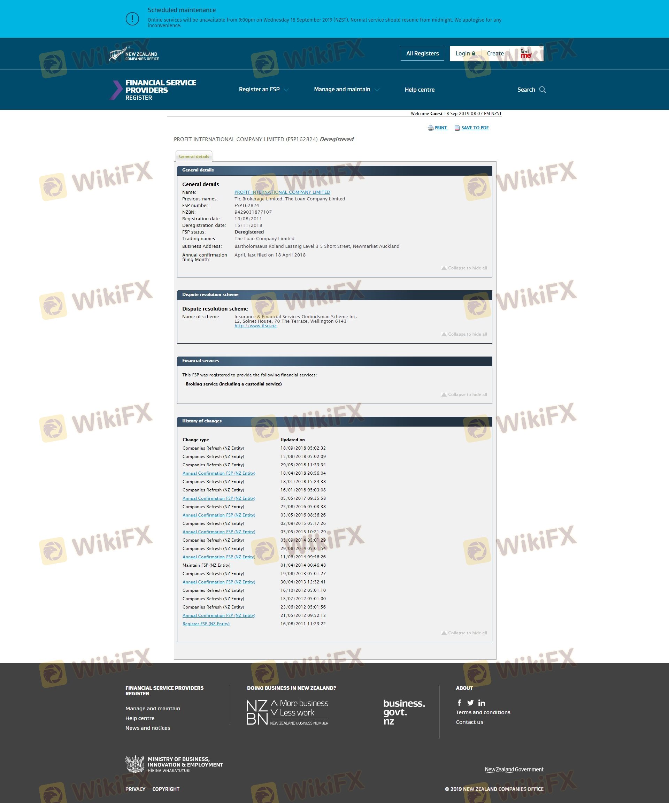Select the General details tab
This screenshot has height=803, width=669.
(194, 156)
